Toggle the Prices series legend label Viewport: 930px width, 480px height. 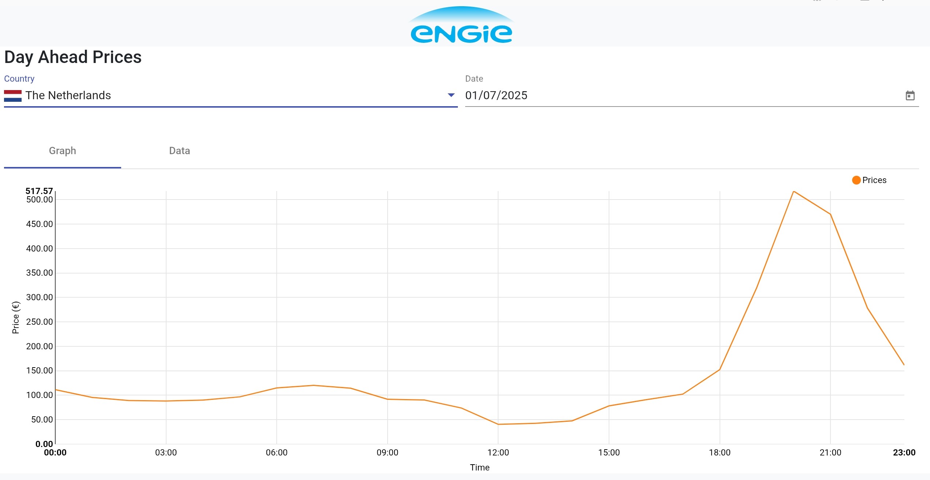tap(874, 180)
